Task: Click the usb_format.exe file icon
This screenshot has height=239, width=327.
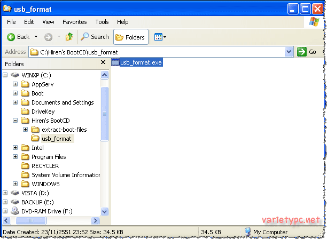Action: [115, 62]
